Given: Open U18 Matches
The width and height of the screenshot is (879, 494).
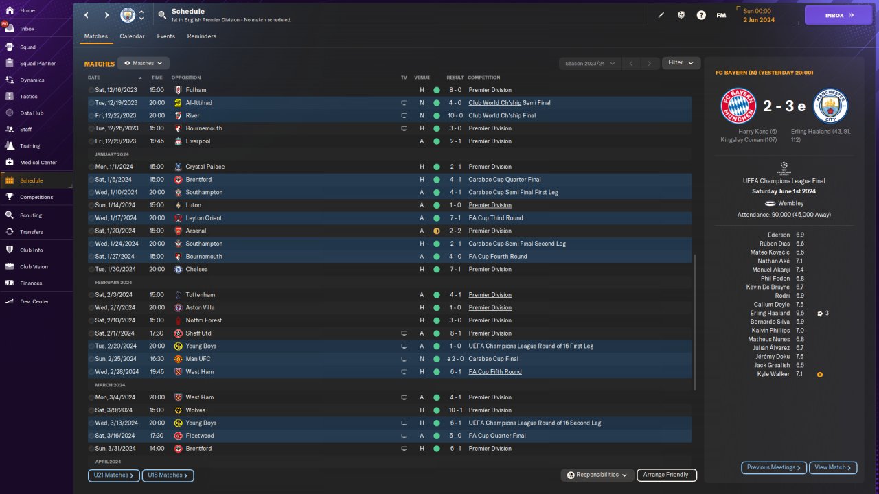Looking at the screenshot, I should click(x=168, y=475).
